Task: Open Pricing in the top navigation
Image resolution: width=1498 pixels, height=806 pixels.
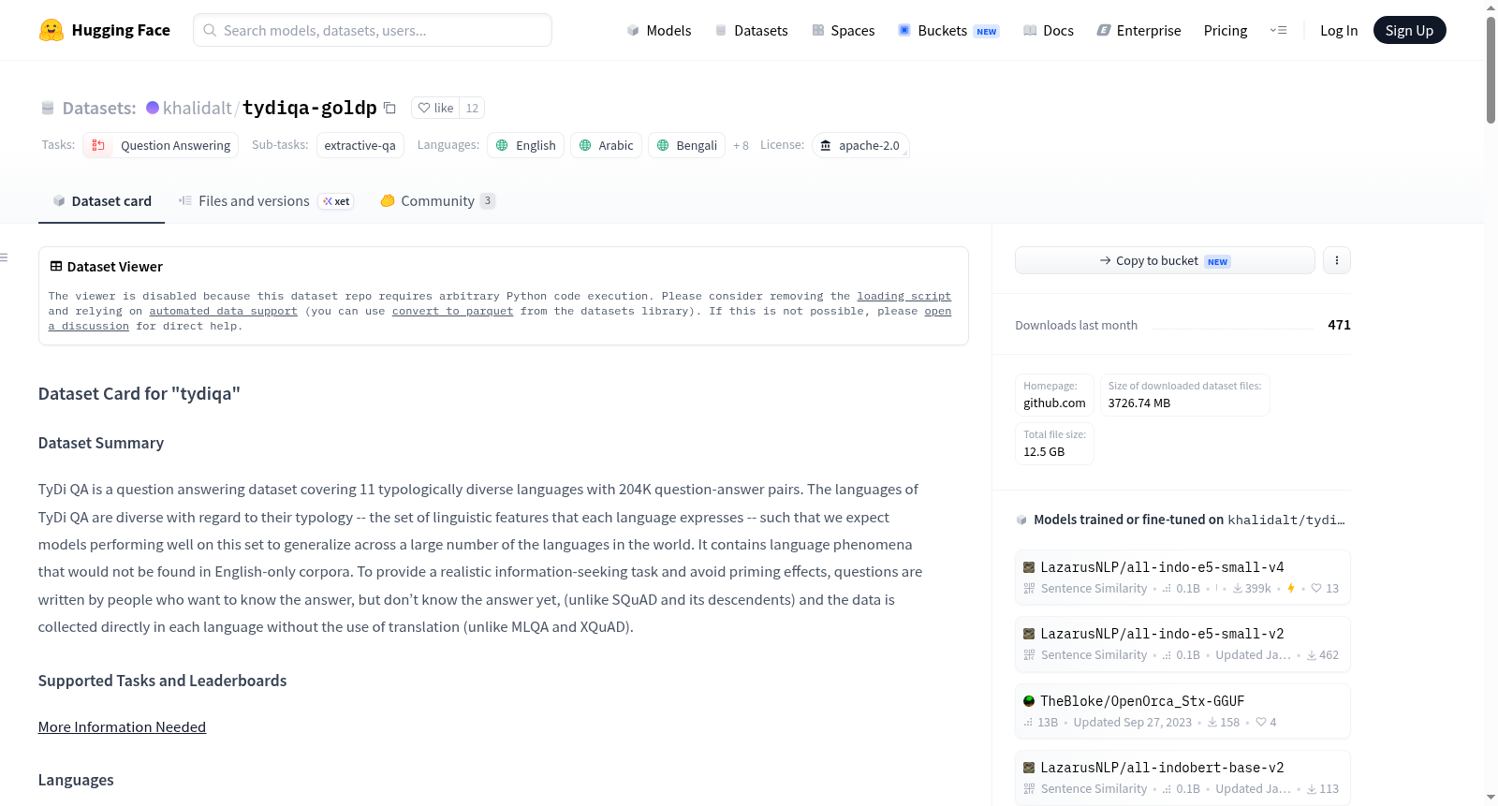Action: click(1225, 30)
